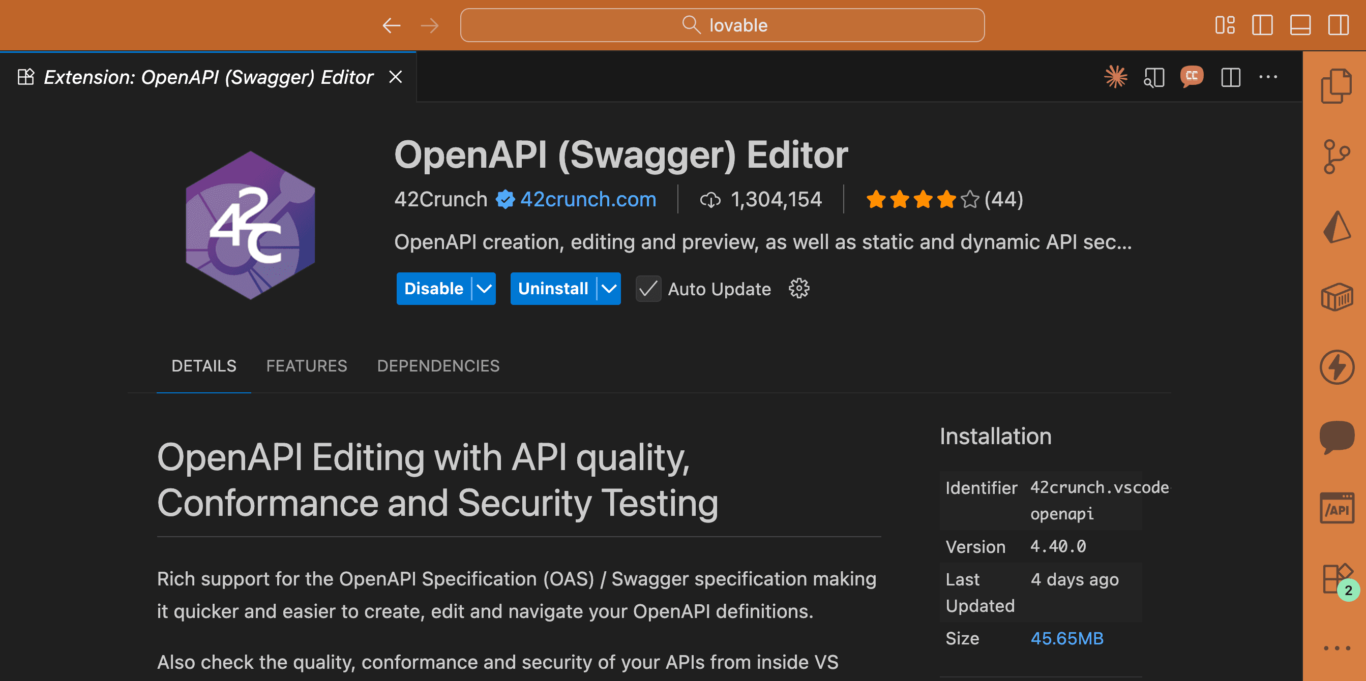
Task: Click the 42Crunch extension logo
Action: click(250, 225)
